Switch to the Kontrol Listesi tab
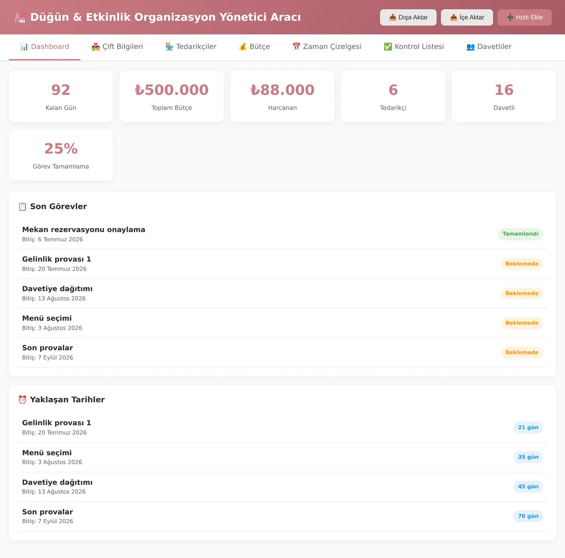 pos(414,47)
